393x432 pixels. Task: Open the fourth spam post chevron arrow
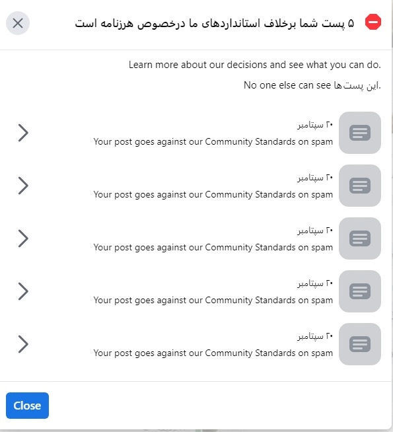click(23, 291)
